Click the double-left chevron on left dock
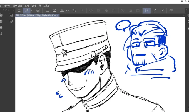The height and width of the screenshot is (112, 189). click(x=9, y=10)
